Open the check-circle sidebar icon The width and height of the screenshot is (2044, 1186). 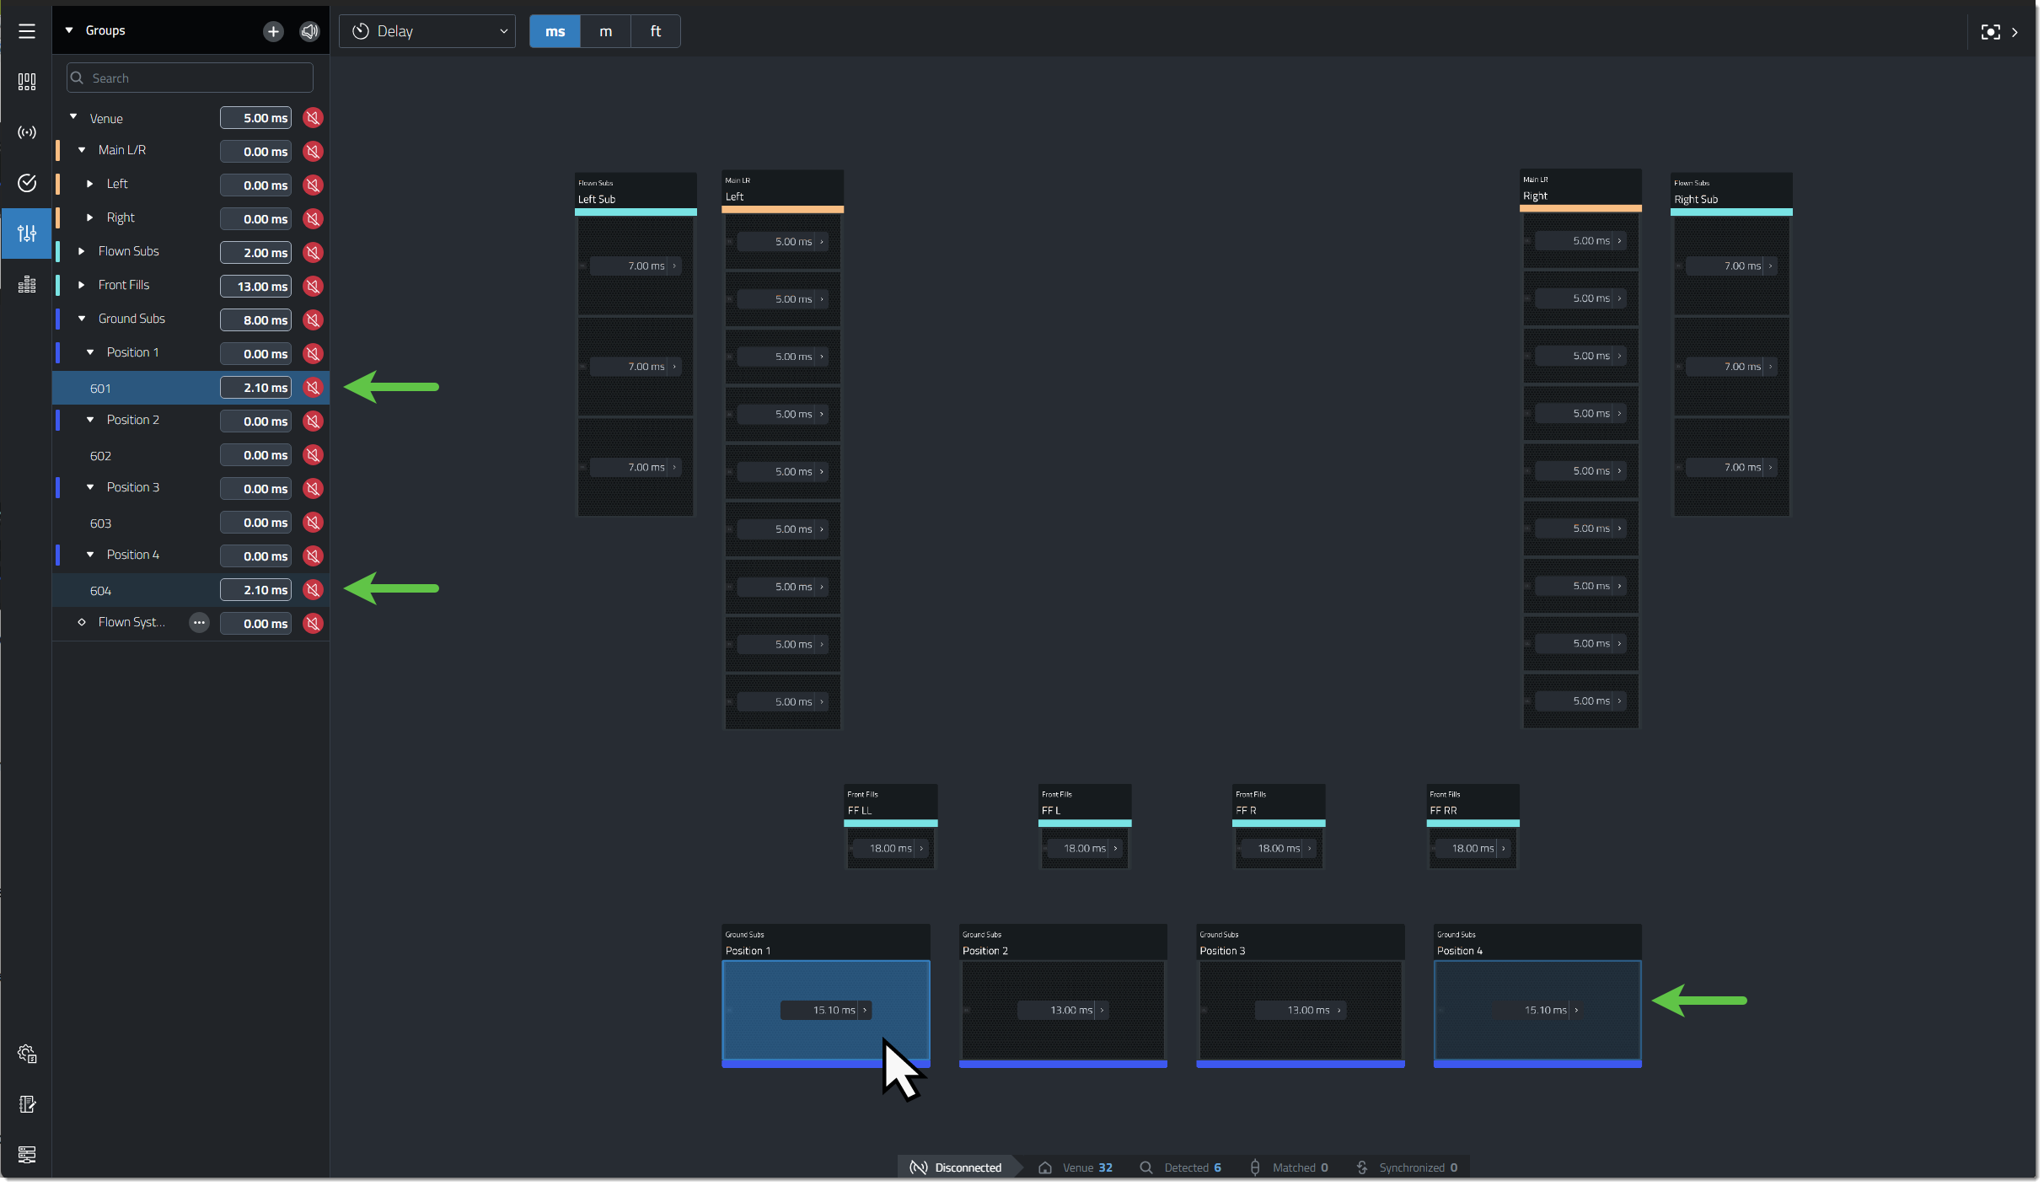point(27,183)
